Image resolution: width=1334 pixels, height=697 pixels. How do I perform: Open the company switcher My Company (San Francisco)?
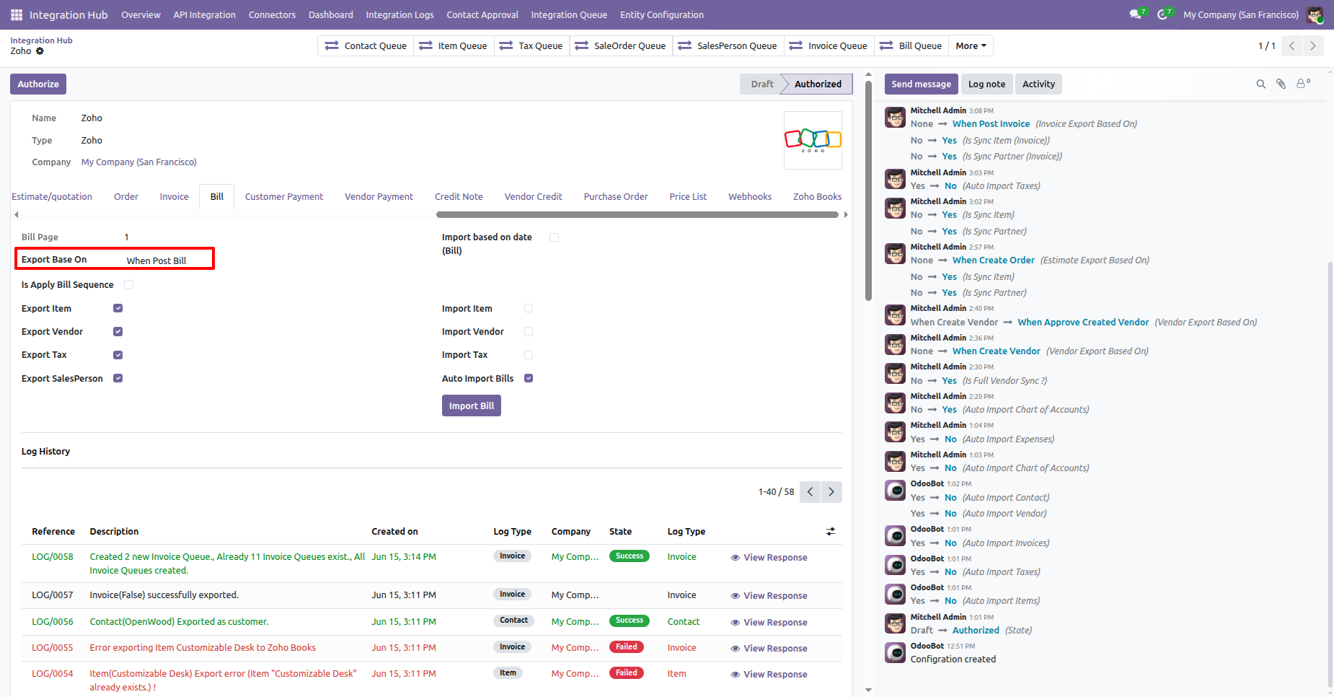tap(1240, 14)
